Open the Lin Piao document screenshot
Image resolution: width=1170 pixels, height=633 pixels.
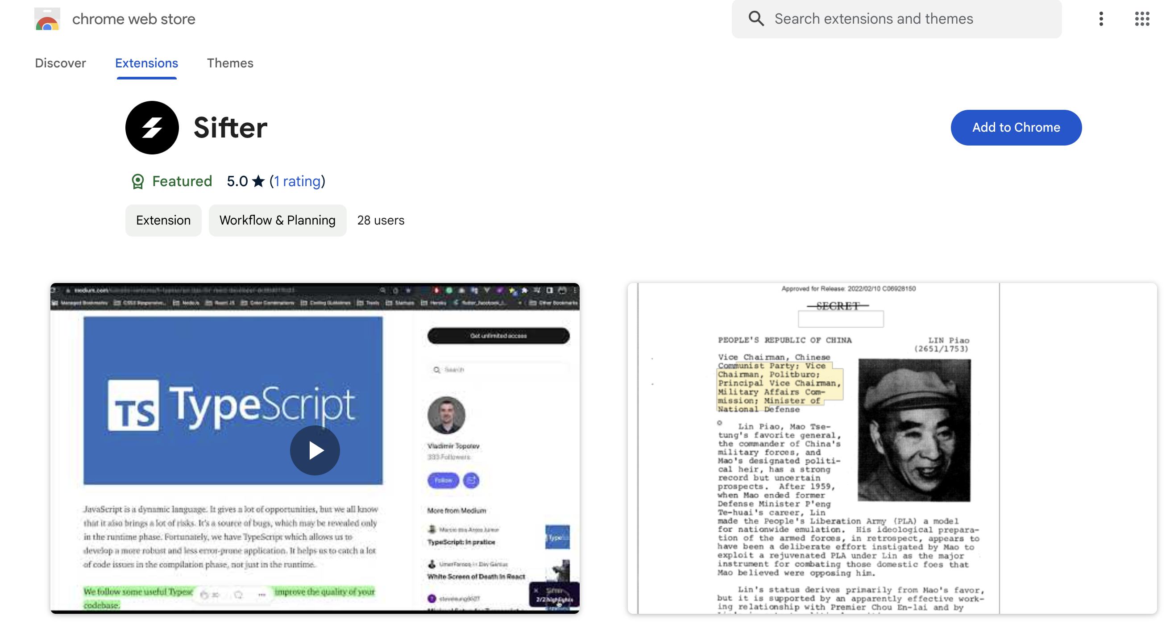[892, 448]
